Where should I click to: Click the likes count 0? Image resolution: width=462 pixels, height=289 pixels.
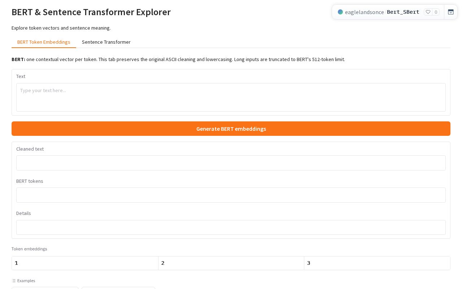click(436, 12)
